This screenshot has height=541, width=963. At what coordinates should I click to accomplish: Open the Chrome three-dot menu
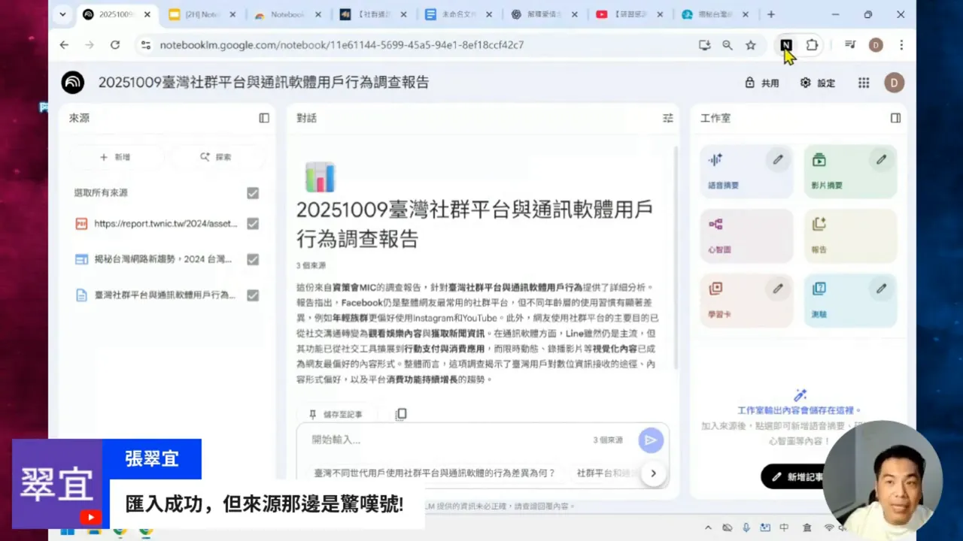click(901, 45)
